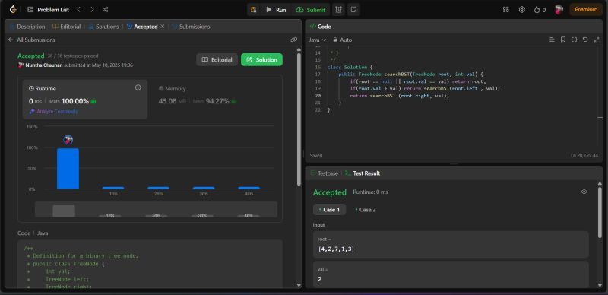Image resolution: width=608 pixels, height=295 pixels.
Task: Go to next problem arrow
Action: [x=92, y=9]
